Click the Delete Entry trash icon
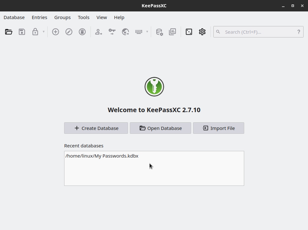Viewport: 308px width, 230px height. [82, 32]
